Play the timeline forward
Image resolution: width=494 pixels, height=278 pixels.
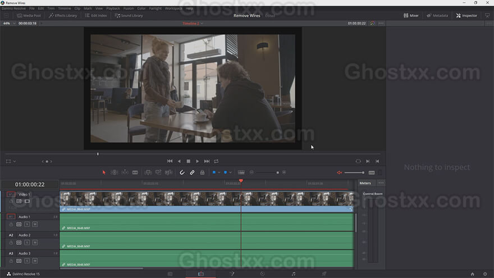(198, 161)
